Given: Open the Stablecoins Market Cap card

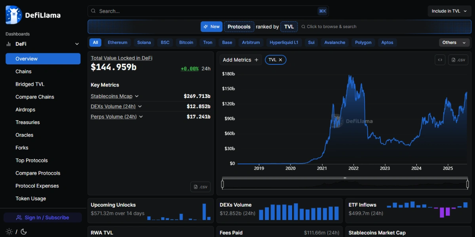Looking at the screenshot, I should pyautogui.click(x=408, y=232).
